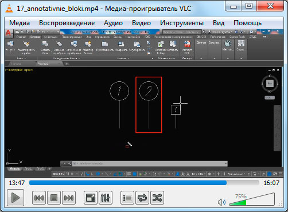Show the VLC playlist

(127, 198)
